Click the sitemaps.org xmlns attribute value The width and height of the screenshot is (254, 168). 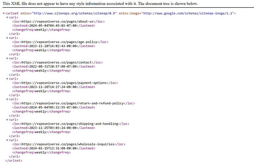tap(74, 13)
